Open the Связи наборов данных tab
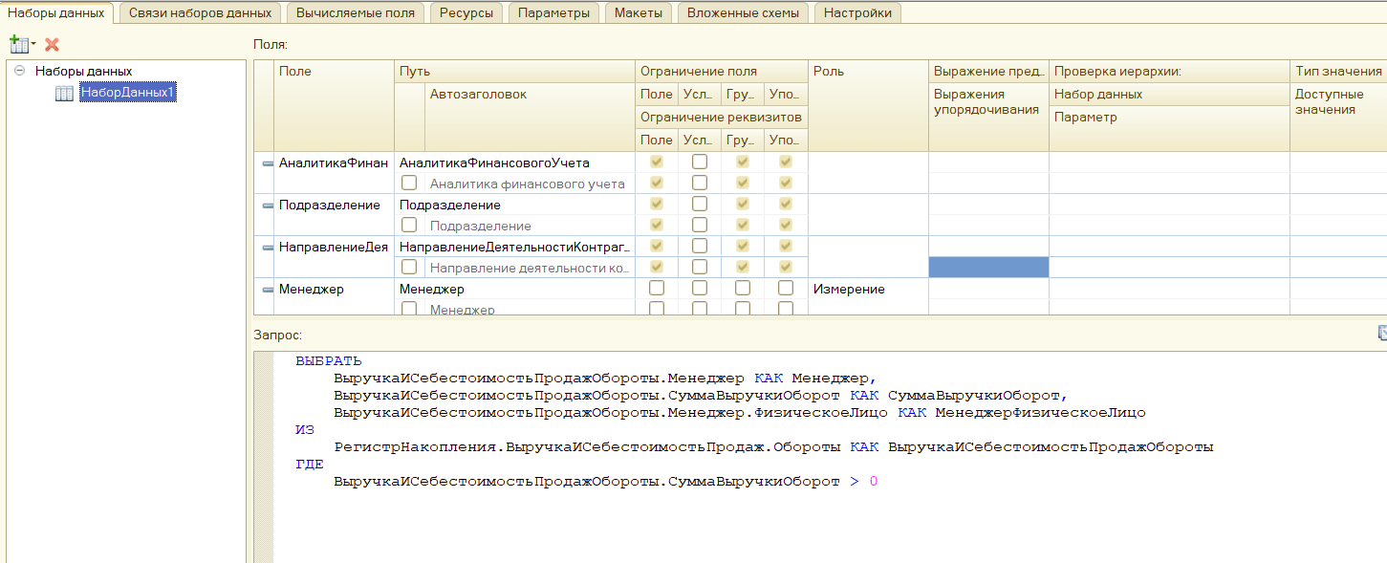The image size is (1387, 563). click(x=201, y=12)
